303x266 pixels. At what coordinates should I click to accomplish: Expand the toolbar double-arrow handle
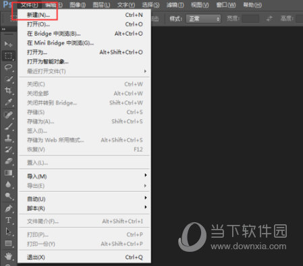[x=3, y=29]
